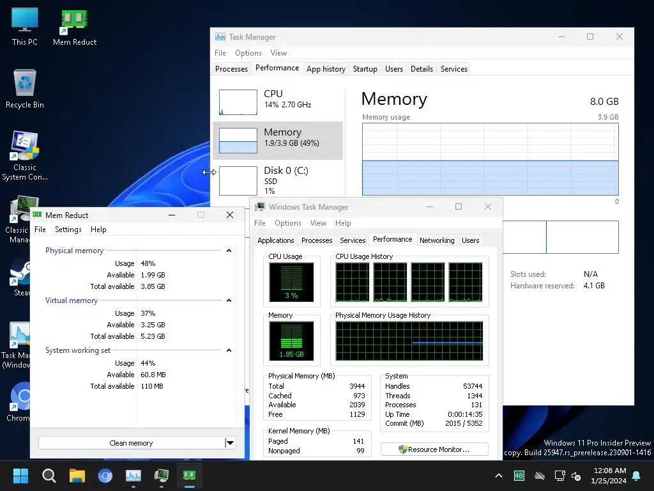Viewport: 654px width, 491px height.
Task: Switch to Services tab in Windows Task Manager
Action: (x=353, y=240)
